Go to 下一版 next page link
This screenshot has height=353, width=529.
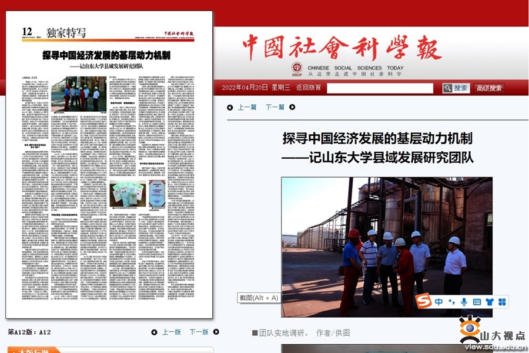pyautogui.click(x=199, y=332)
